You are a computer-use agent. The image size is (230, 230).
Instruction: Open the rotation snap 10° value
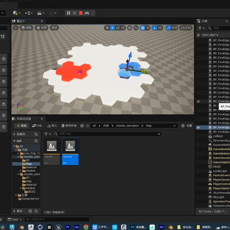pos(160,28)
